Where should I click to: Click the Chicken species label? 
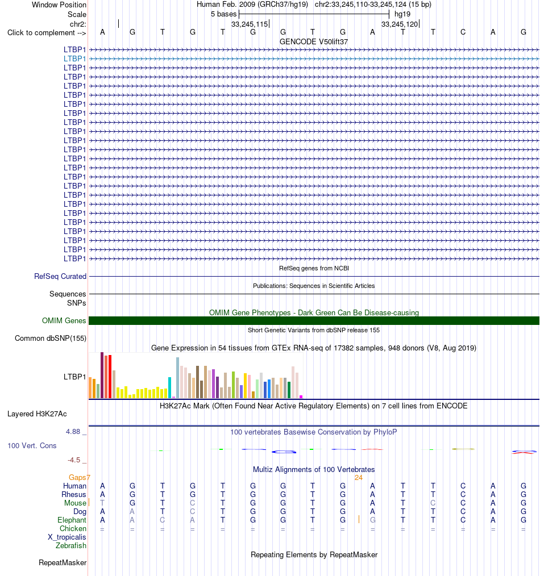pos(73,529)
